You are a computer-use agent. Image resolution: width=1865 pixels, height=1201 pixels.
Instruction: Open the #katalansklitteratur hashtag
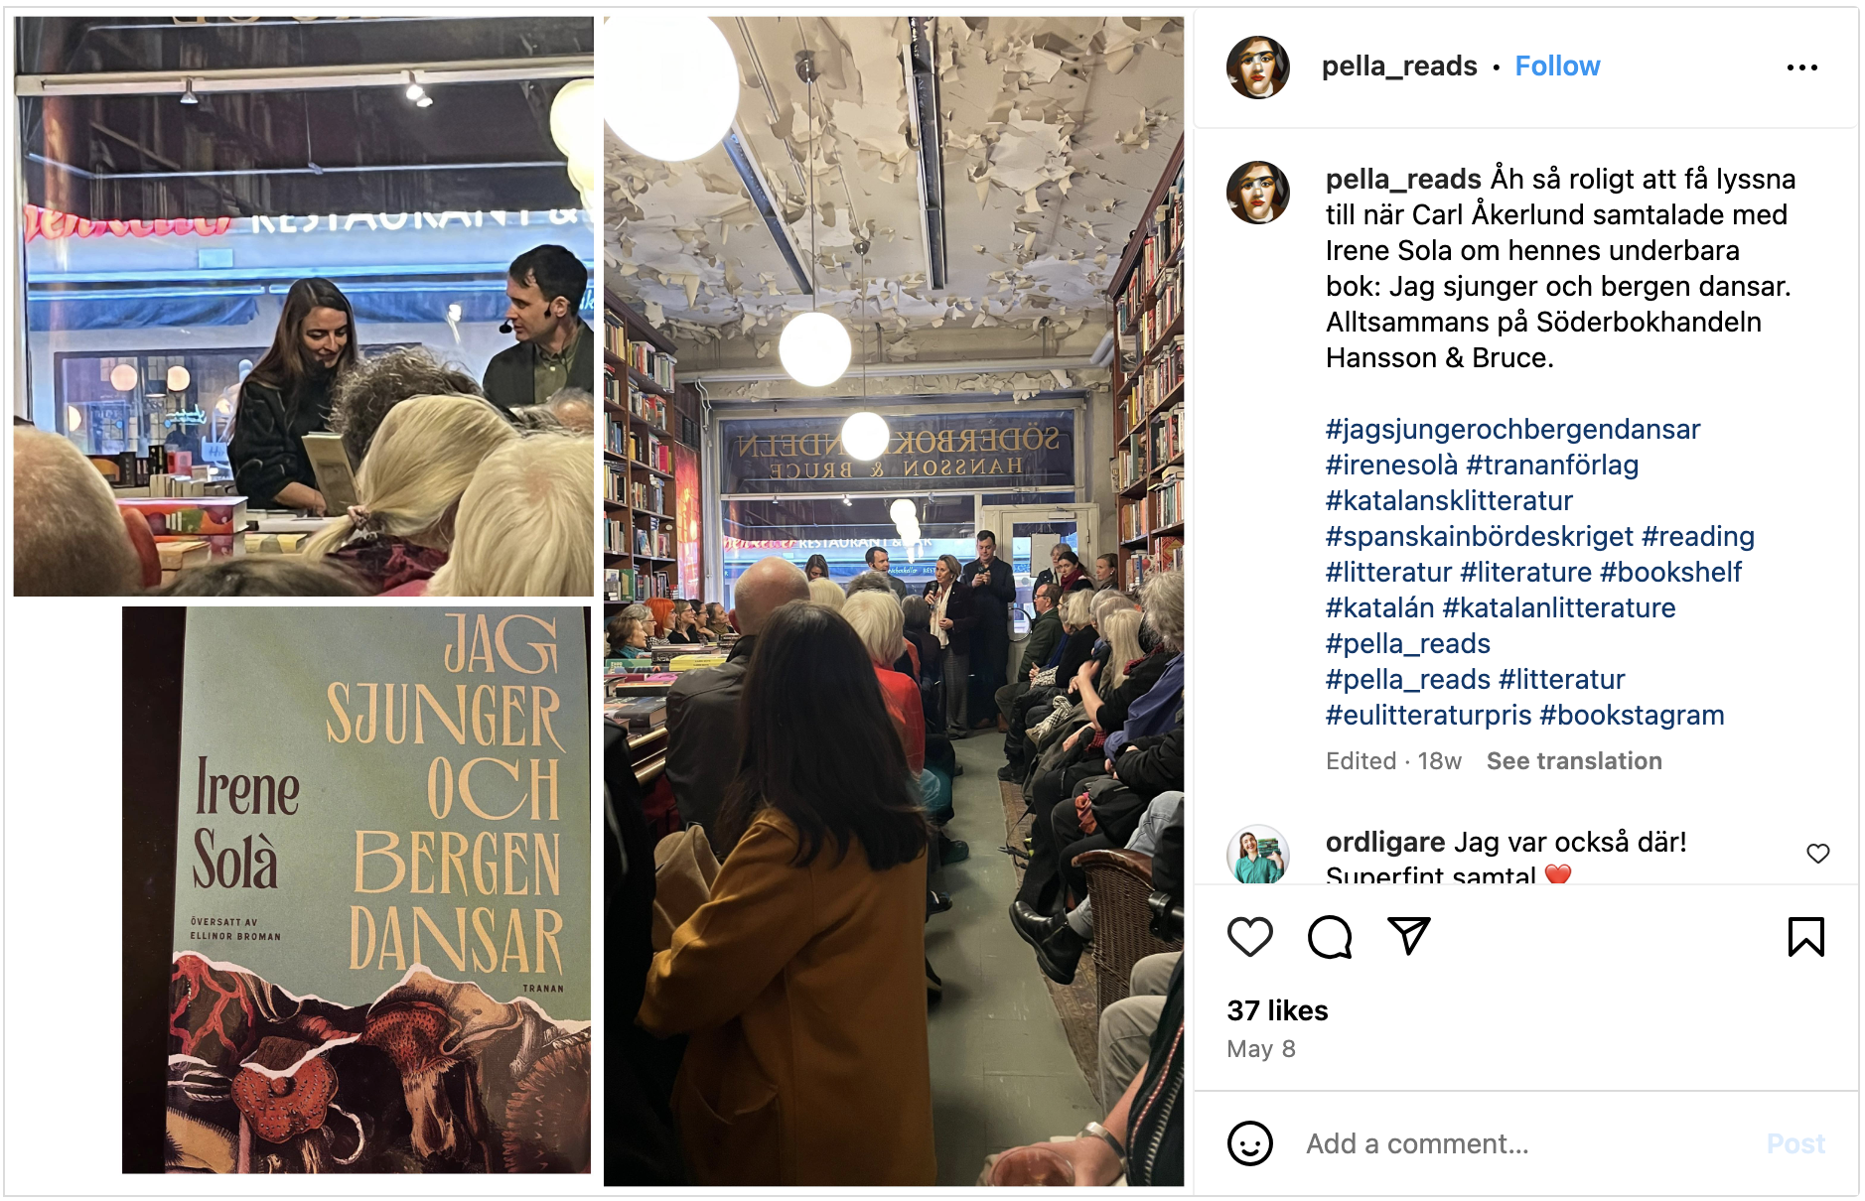(1449, 501)
